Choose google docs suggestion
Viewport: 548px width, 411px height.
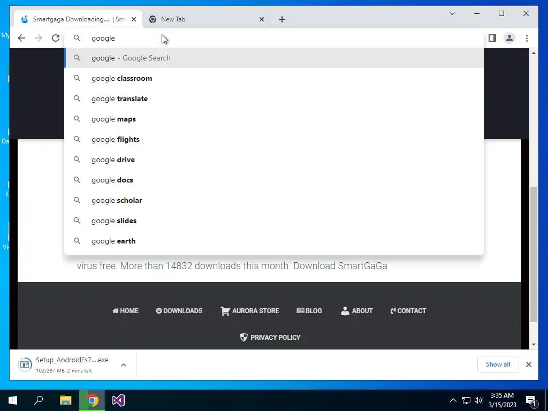(274, 180)
